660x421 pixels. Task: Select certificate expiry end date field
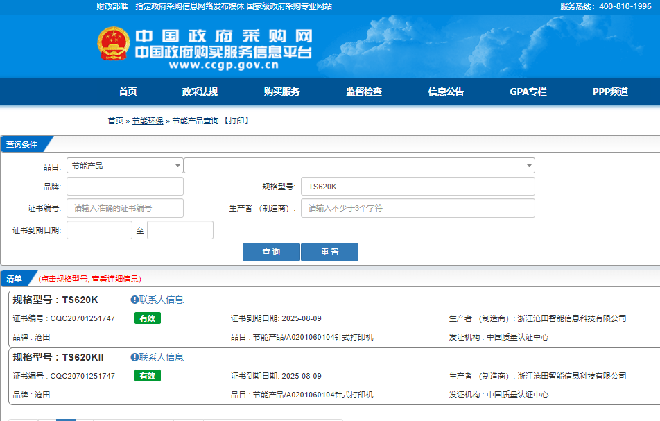pyautogui.click(x=180, y=230)
